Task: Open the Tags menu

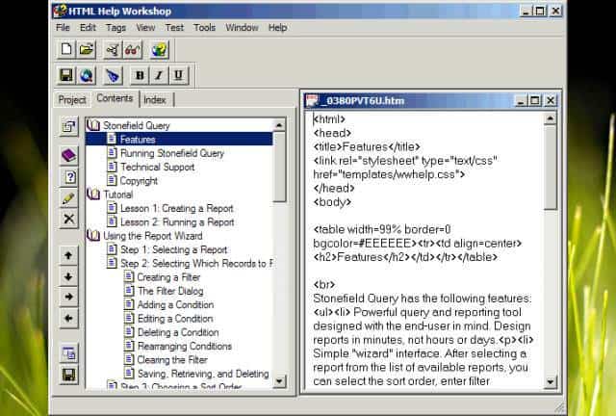Action: [115, 28]
